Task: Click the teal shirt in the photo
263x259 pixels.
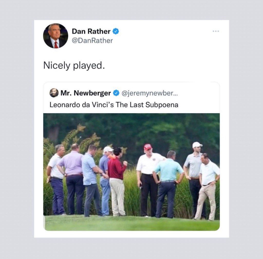Action: point(168,169)
